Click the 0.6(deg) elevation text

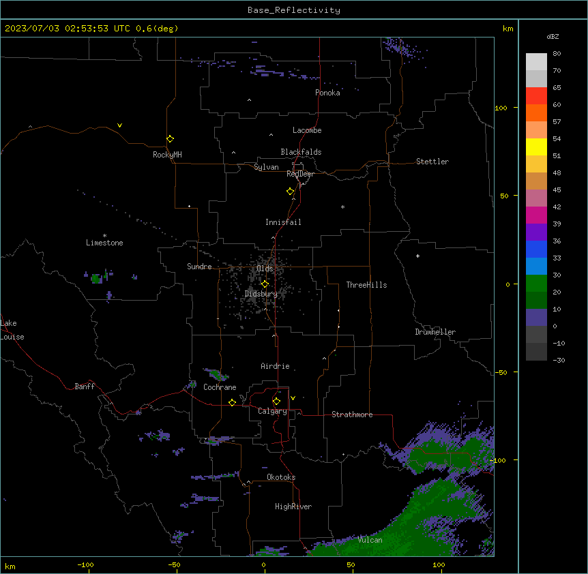point(157,29)
